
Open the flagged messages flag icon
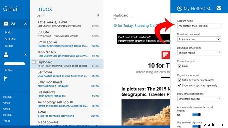(x=6, y=79)
